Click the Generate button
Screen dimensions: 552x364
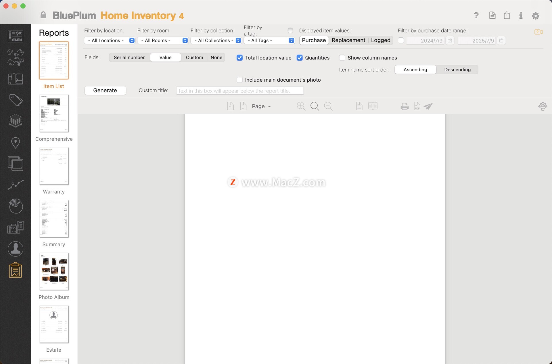tap(105, 90)
